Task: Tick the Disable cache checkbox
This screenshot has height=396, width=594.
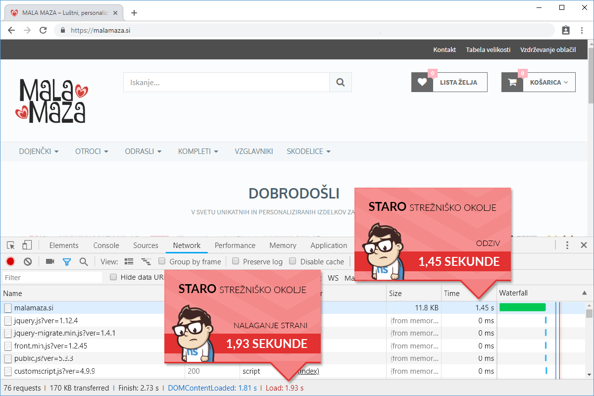Action: [293, 261]
